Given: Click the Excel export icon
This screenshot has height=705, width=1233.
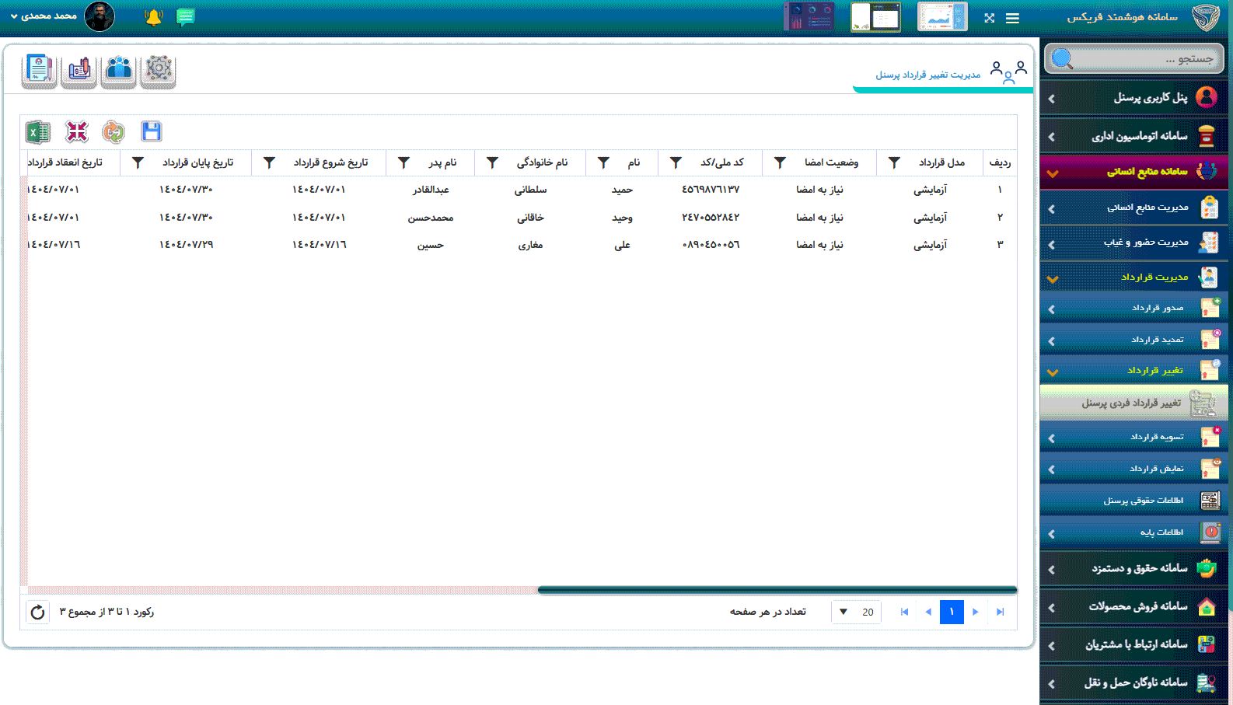Looking at the screenshot, I should 37,132.
